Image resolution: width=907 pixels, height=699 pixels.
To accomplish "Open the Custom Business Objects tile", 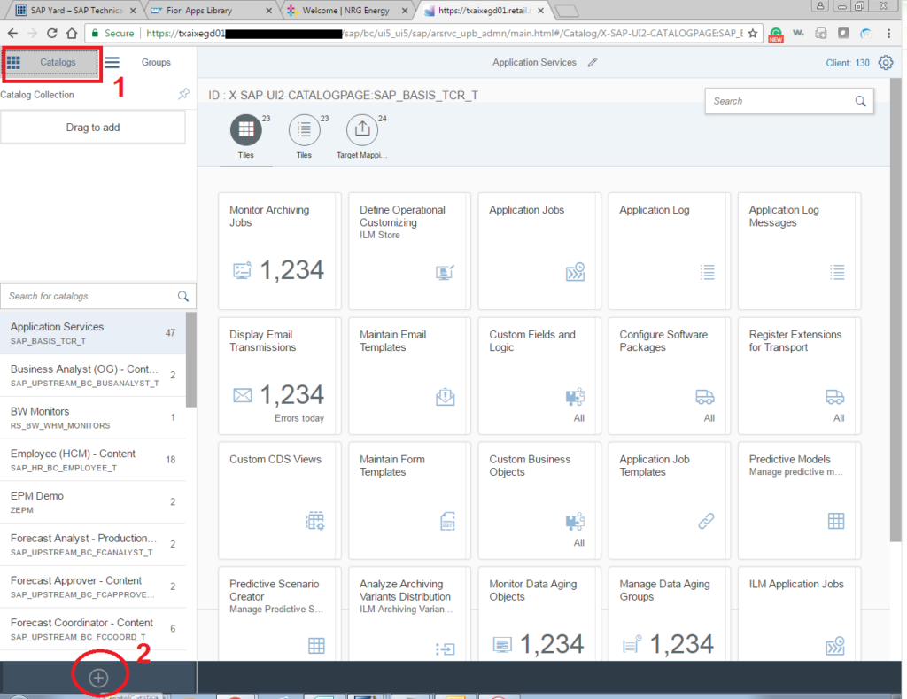I will (x=539, y=501).
